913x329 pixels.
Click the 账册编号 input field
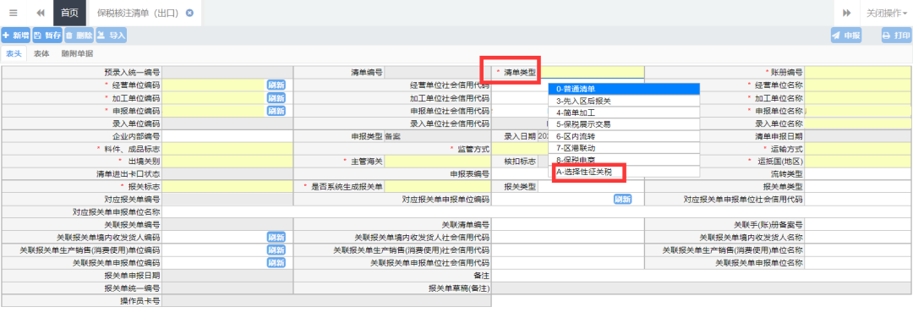click(x=858, y=73)
